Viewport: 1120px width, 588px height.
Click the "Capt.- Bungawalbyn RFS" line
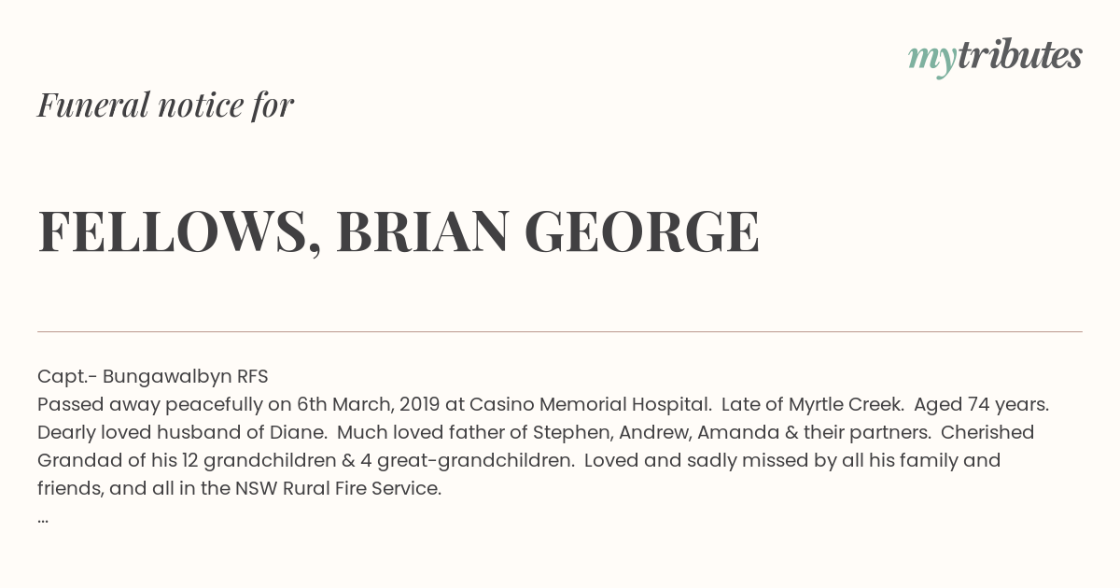(153, 377)
